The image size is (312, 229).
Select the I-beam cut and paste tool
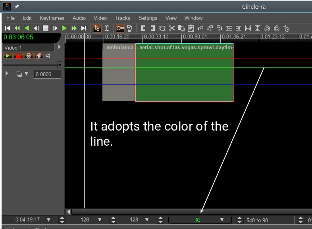click(106, 28)
